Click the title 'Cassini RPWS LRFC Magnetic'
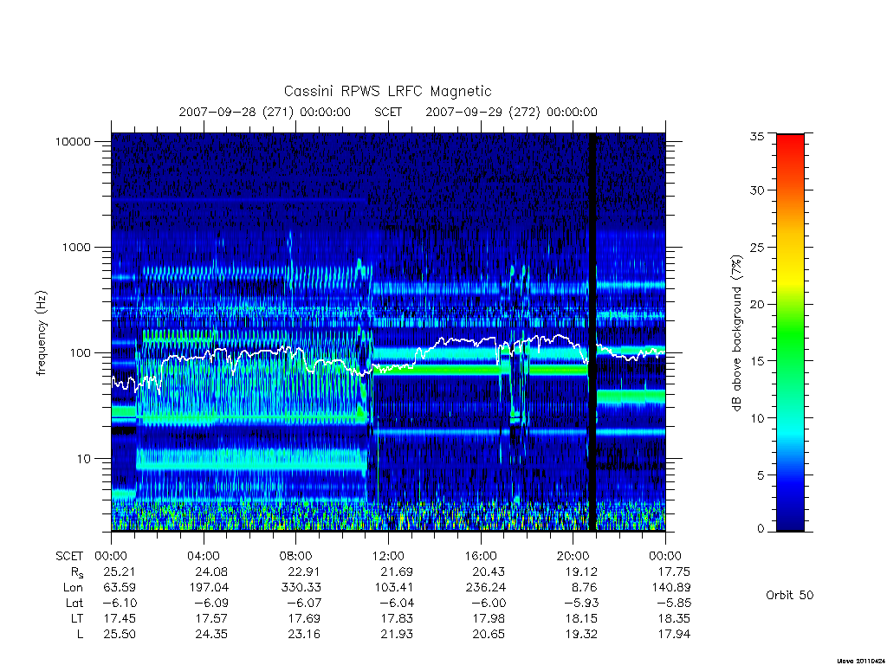The image size is (887, 665). click(387, 91)
